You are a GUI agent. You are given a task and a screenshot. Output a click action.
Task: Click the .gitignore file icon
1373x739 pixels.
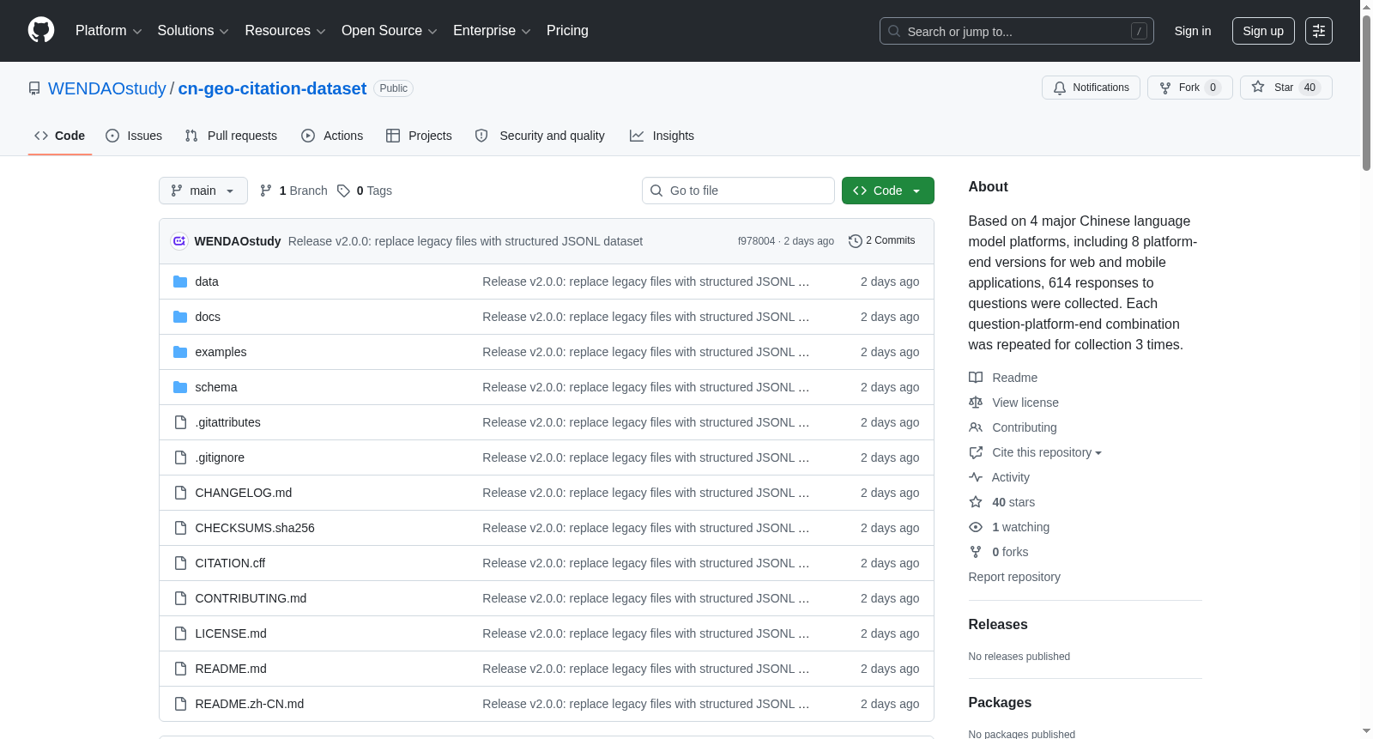(180, 457)
